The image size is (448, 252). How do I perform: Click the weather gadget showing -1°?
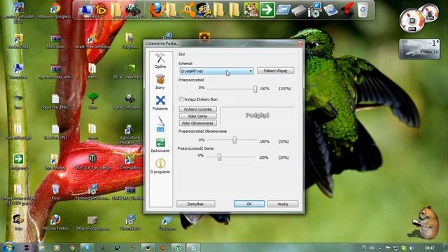[419, 49]
